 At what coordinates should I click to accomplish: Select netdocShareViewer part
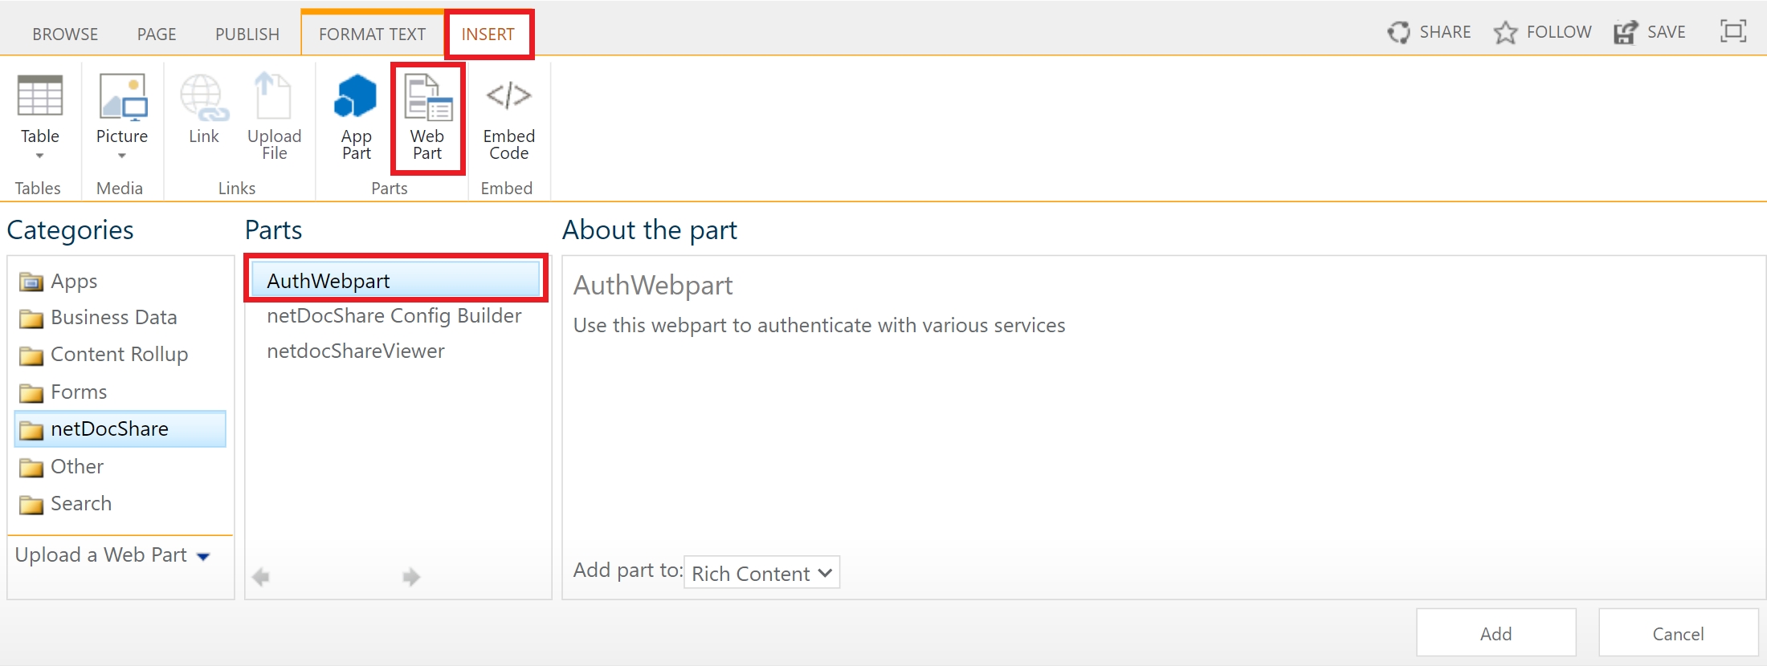click(356, 351)
